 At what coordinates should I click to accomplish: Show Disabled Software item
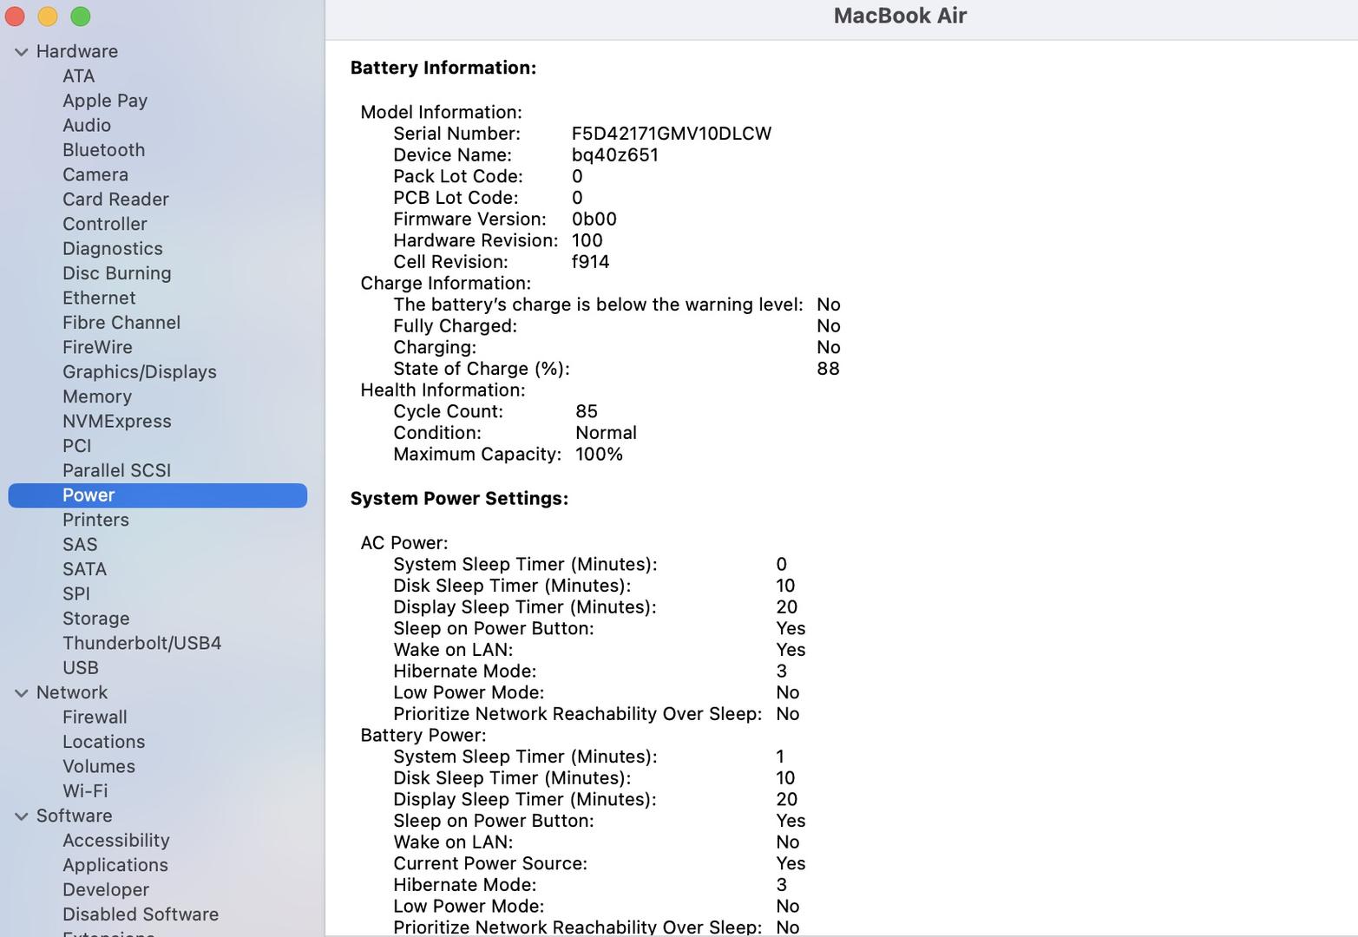coord(141,914)
